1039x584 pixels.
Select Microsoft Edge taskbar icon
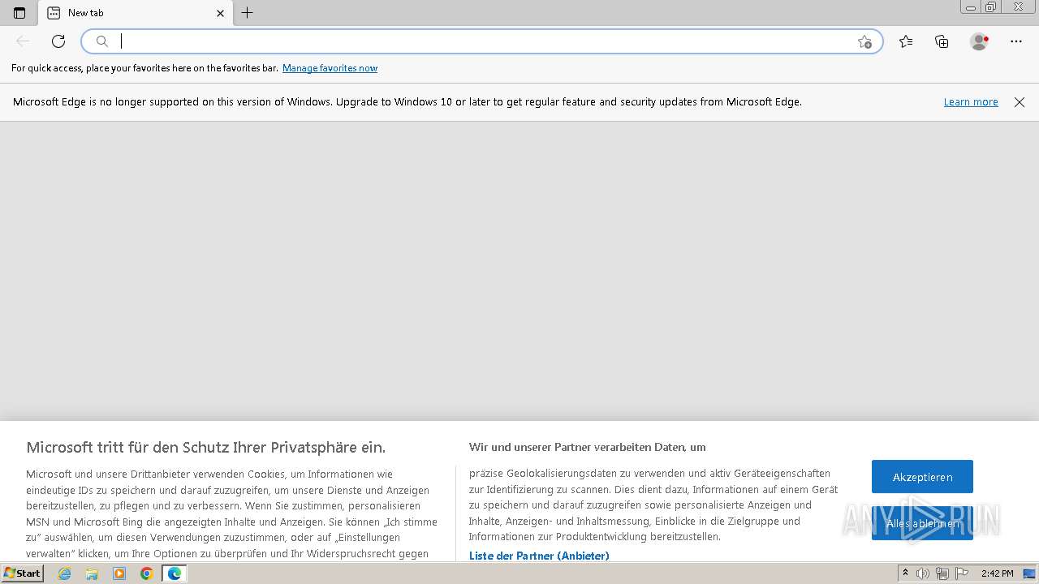(x=175, y=573)
